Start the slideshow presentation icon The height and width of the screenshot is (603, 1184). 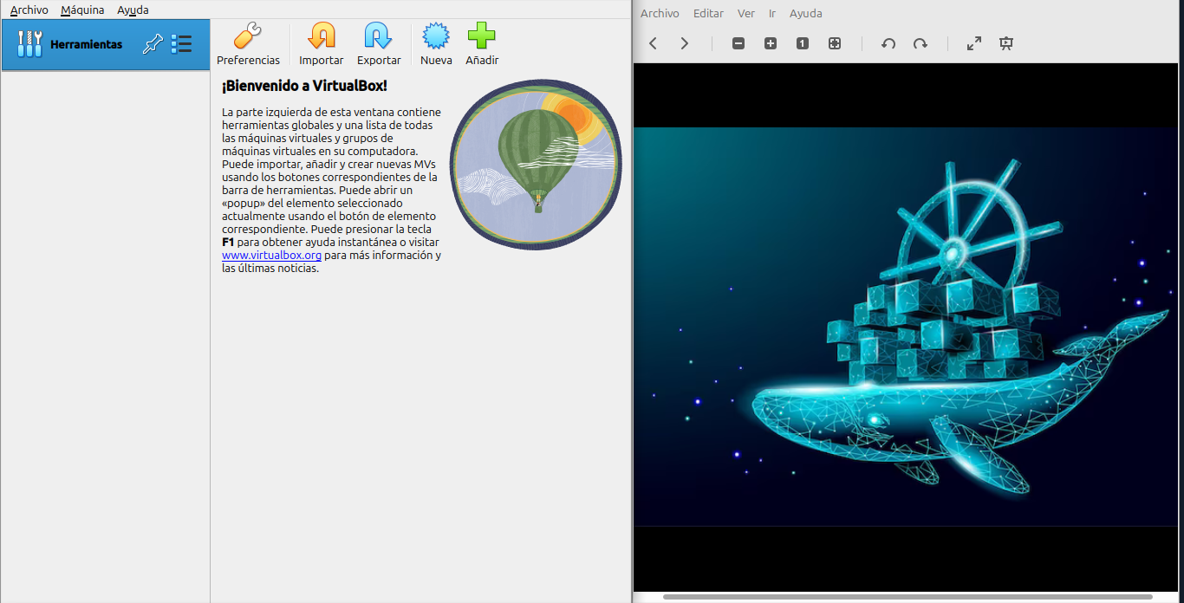(1006, 43)
